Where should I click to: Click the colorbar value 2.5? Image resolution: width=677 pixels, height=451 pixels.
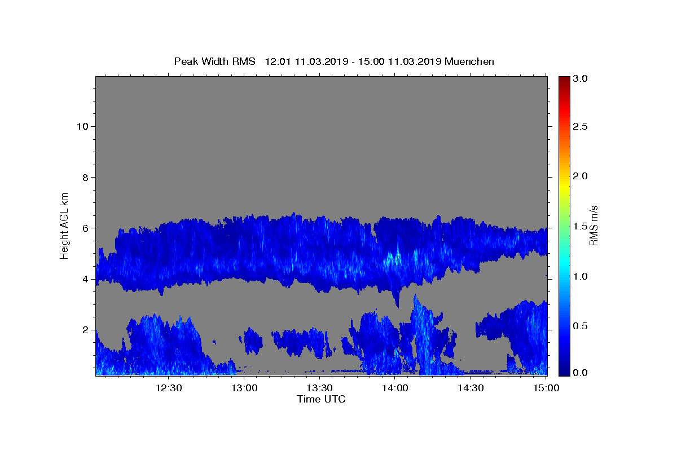(x=581, y=126)
